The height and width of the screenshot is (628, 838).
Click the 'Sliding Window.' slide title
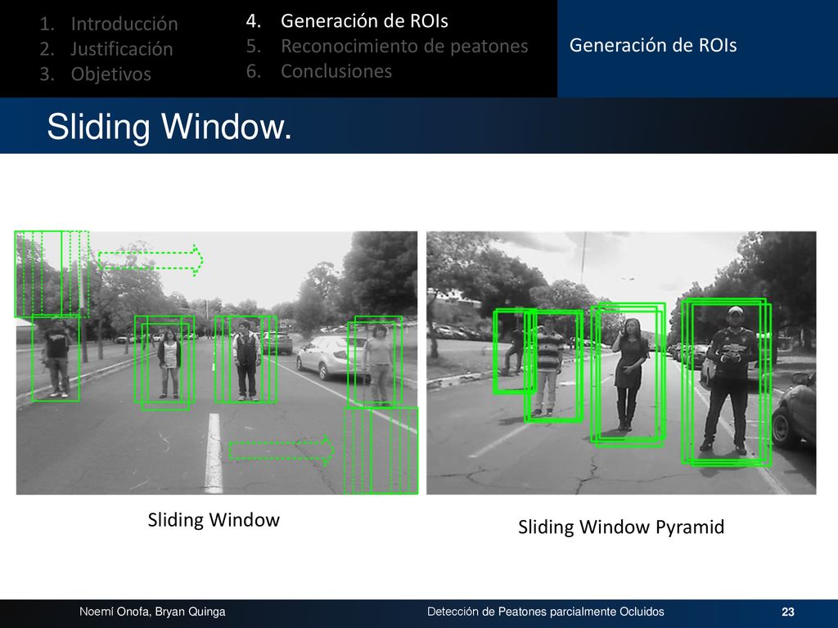[169, 127]
